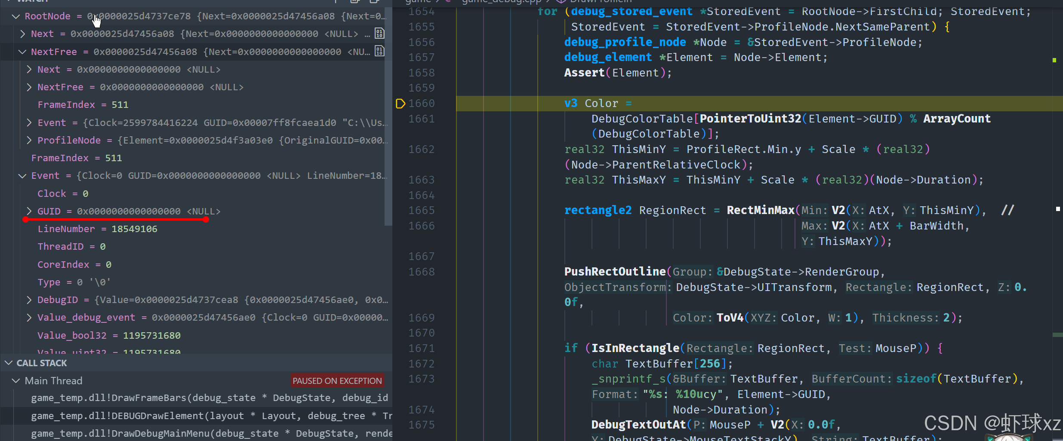Image resolution: width=1063 pixels, height=441 pixels.
Task: Expand the Event Clock=2599784416224 entry
Action: coord(29,123)
